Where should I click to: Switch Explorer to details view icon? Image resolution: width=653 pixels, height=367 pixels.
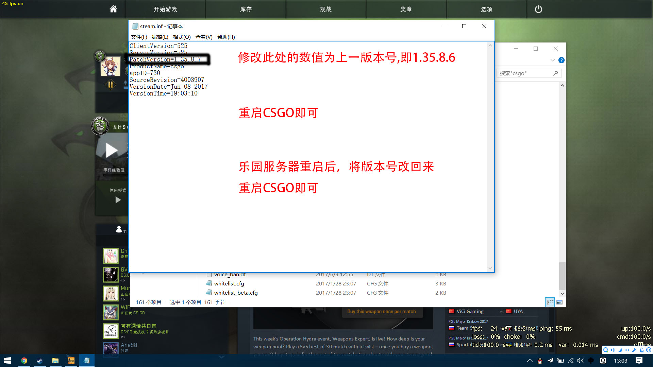(x=550, y=302)
